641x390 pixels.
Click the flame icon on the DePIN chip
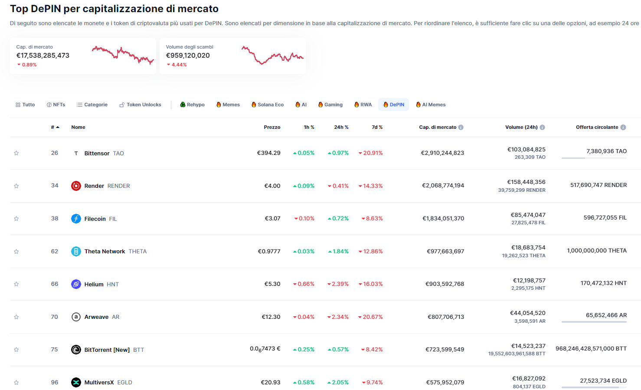coord(386,105)
